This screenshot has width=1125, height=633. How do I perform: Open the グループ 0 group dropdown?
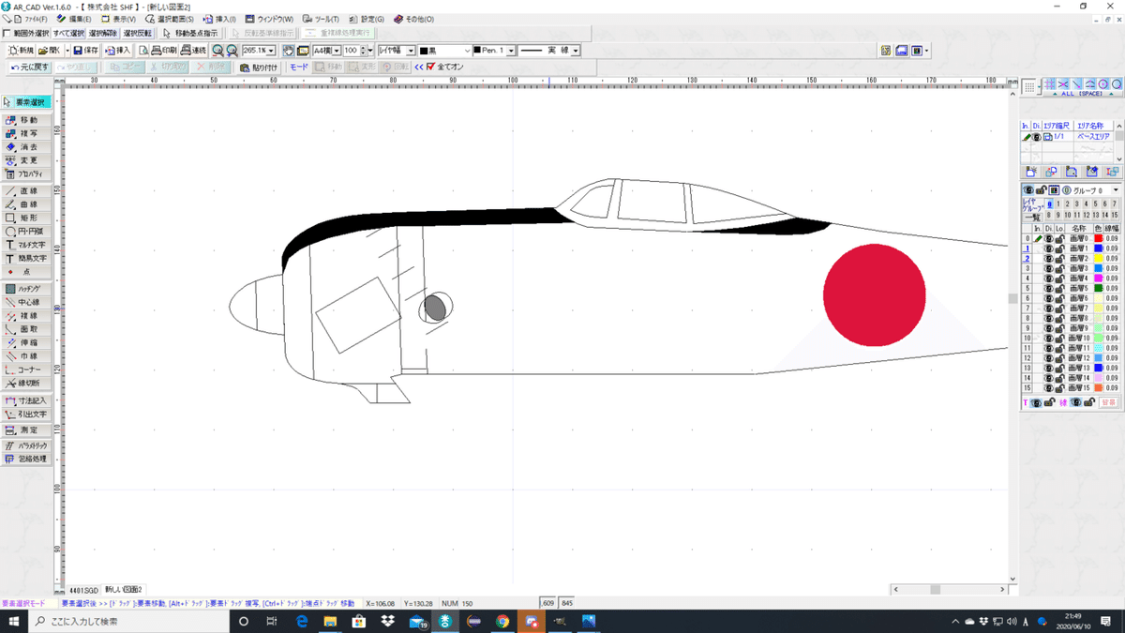[x=1114, y=190]
